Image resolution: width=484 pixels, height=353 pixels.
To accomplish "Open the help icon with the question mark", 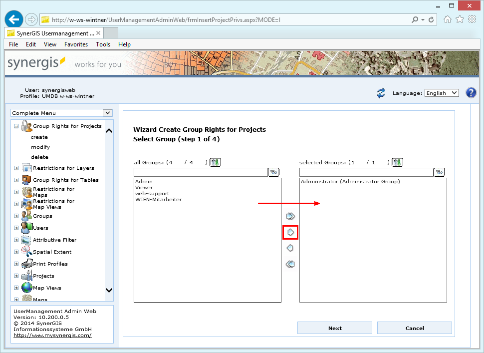I will [x=471, y=92].
